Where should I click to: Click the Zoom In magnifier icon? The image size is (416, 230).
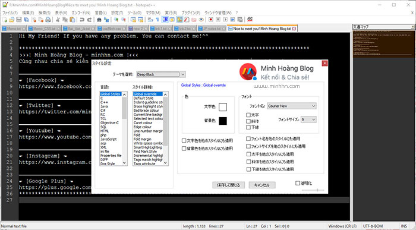116,20
